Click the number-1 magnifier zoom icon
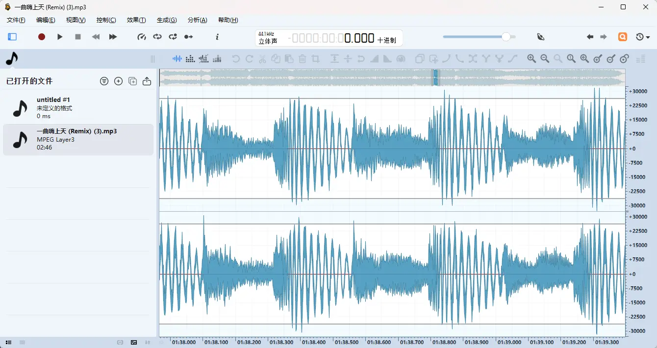This screenshot has width=657, height=348. coord(571,59)
